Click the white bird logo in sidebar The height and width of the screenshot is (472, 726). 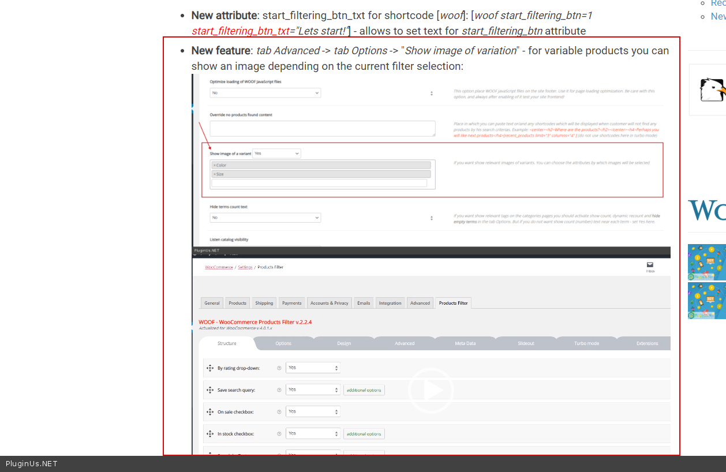(712, 90)
